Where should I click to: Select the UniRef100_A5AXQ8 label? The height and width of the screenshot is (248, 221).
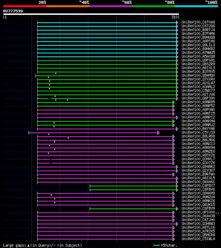coord(198,56)
